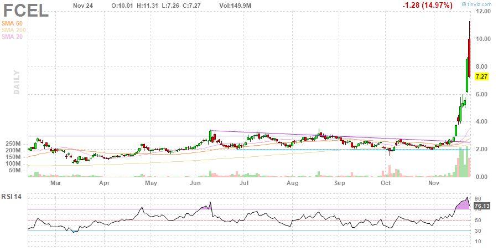498x251 pixels.
Task: Click the 8.00 price axis label
Action: click(x=482, y=66)
